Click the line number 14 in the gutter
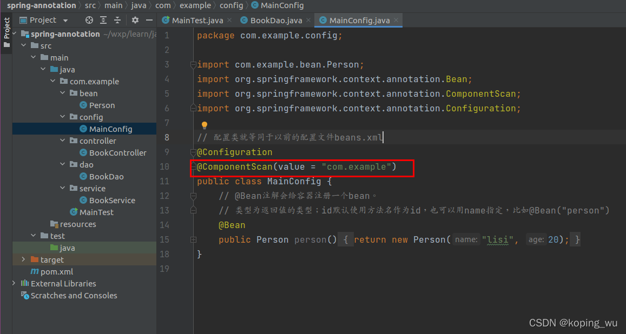626x334 pixels. [x=164, y=225]
